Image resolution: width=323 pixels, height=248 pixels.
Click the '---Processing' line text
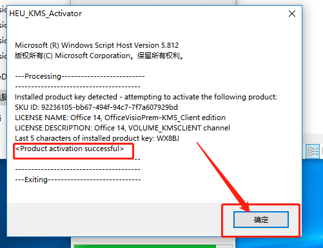click(80, 76)
